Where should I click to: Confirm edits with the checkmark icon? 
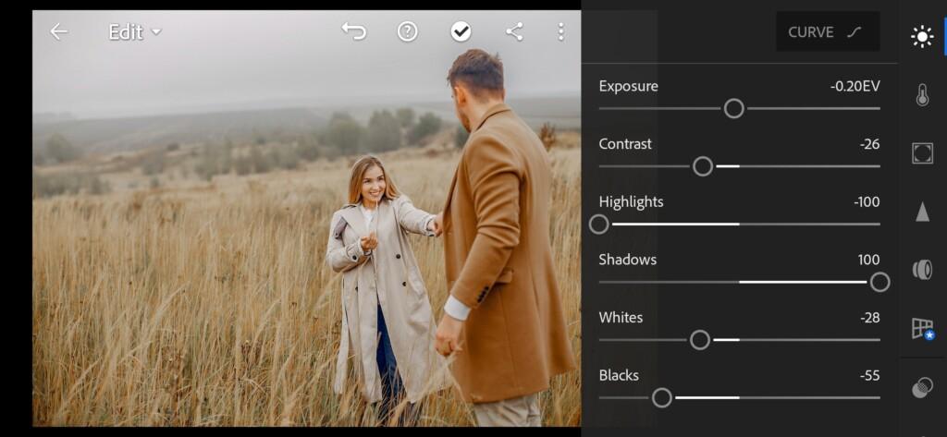(461, 31)
